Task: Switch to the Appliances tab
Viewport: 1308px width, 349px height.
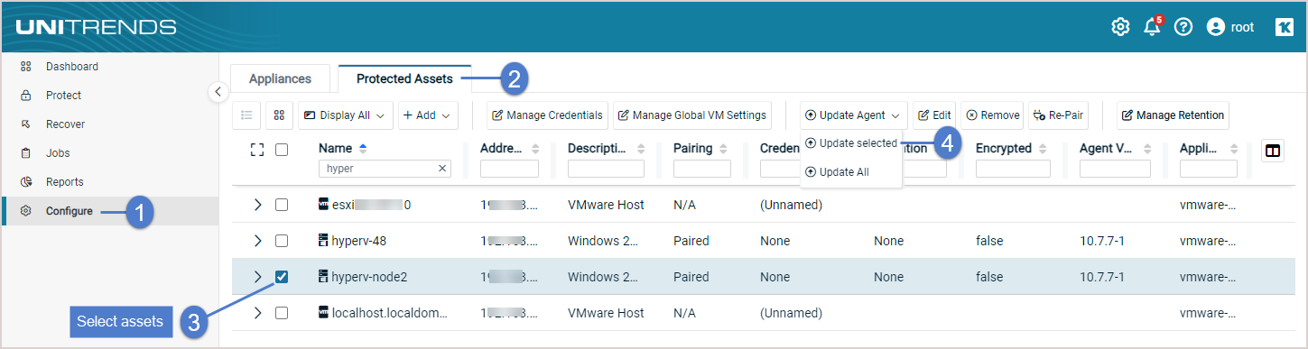Action: pyautogui.click(x=280, y=79)
